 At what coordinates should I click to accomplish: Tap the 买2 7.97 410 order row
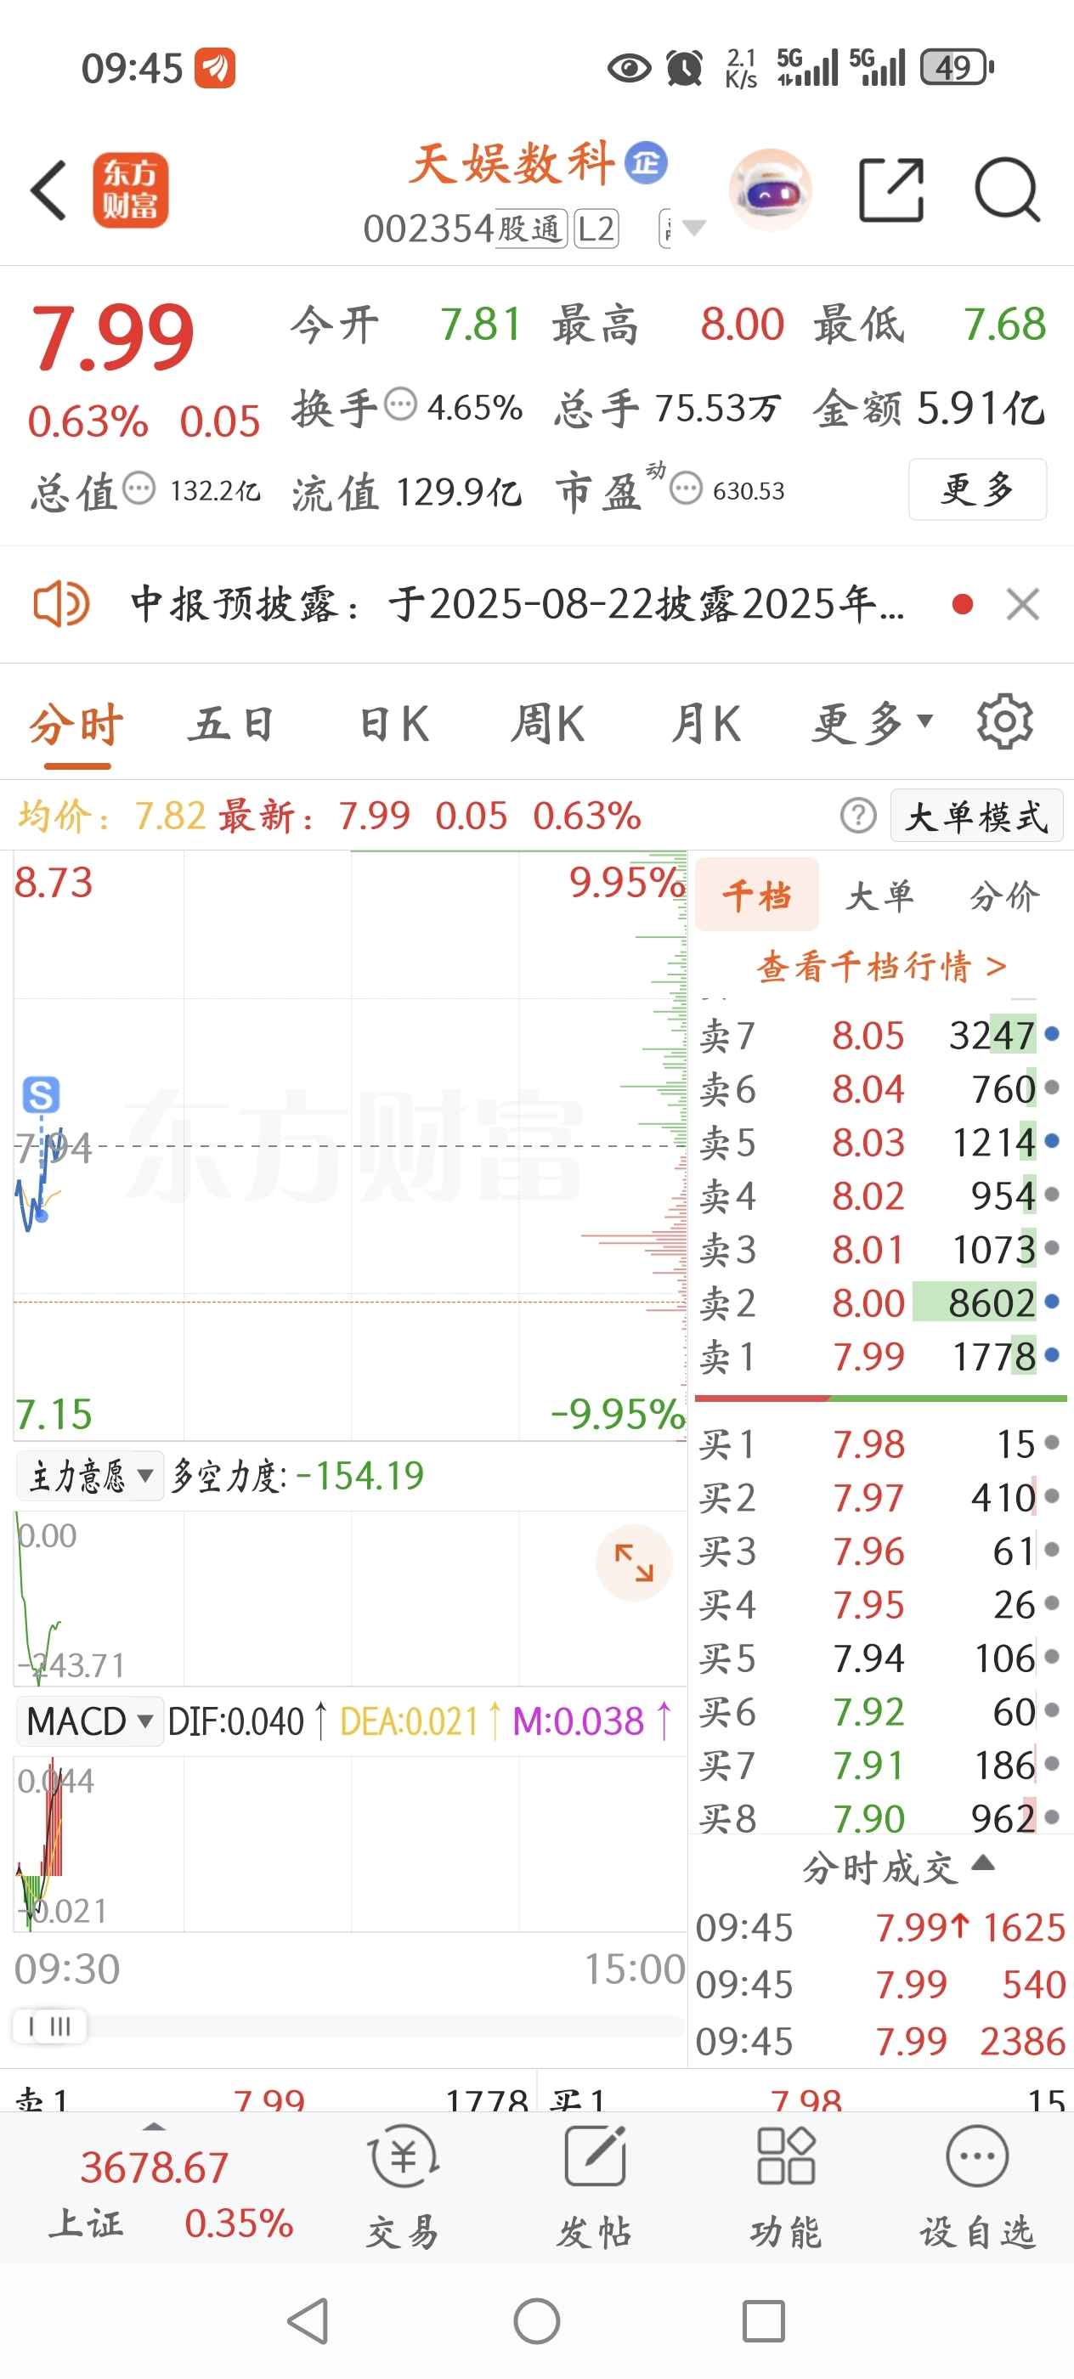(880, 1496)
